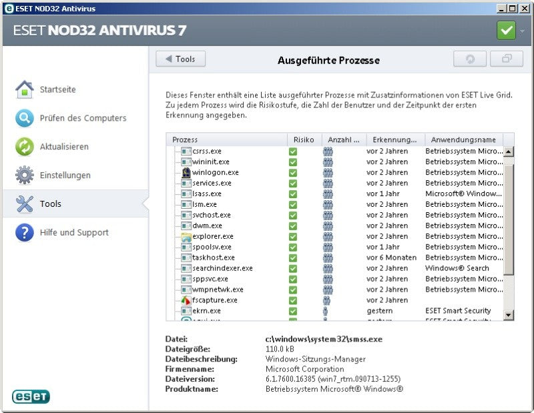This screenshot has width=534, height=413.
Task: Click the green risk check for the lsass.exe row
Action: tap(293, 194)
